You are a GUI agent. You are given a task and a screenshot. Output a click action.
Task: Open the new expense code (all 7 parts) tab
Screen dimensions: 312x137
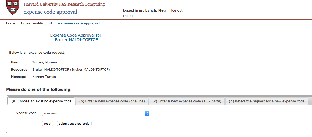point(187,101)
